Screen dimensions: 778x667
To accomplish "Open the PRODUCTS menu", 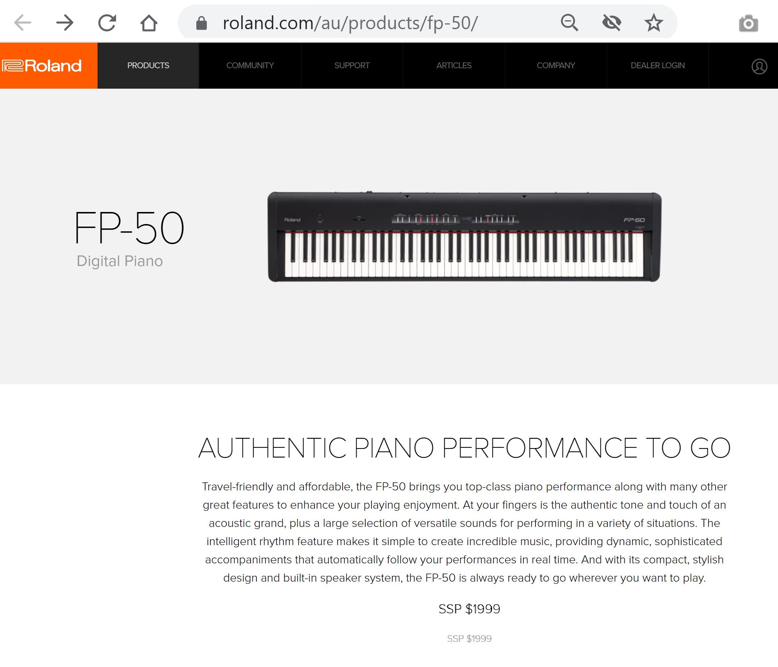I will pyautogui.click(x=148, y=66).
